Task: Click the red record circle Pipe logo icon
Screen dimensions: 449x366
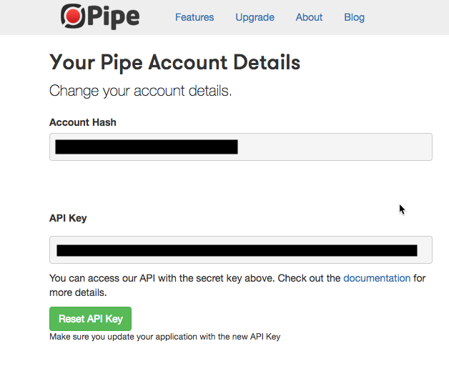Action: 73,16
